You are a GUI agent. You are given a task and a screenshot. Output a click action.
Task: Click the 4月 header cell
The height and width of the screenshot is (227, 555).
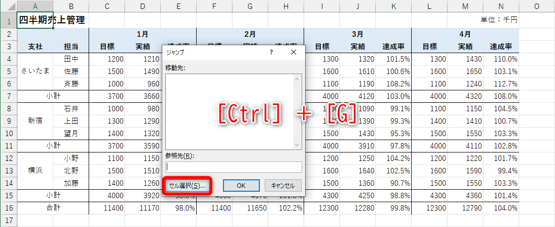point(465,34)
